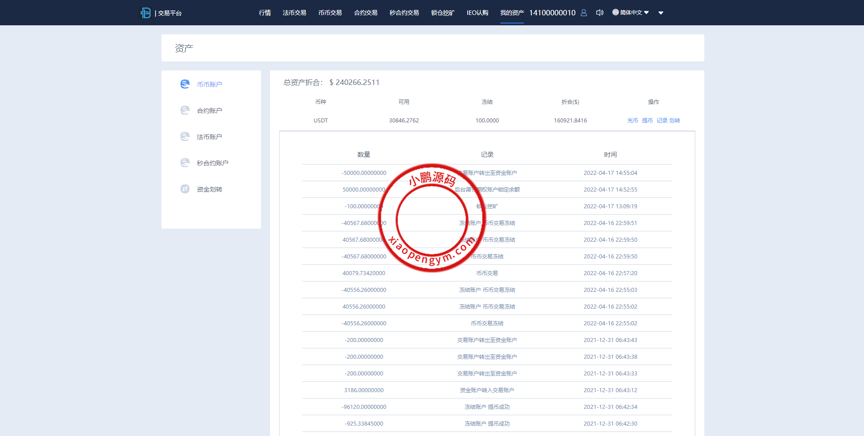The height and width of the screenshot is (436, 864).
Task: Click the 划转 link in USDT row
Action: click(674, 121)
